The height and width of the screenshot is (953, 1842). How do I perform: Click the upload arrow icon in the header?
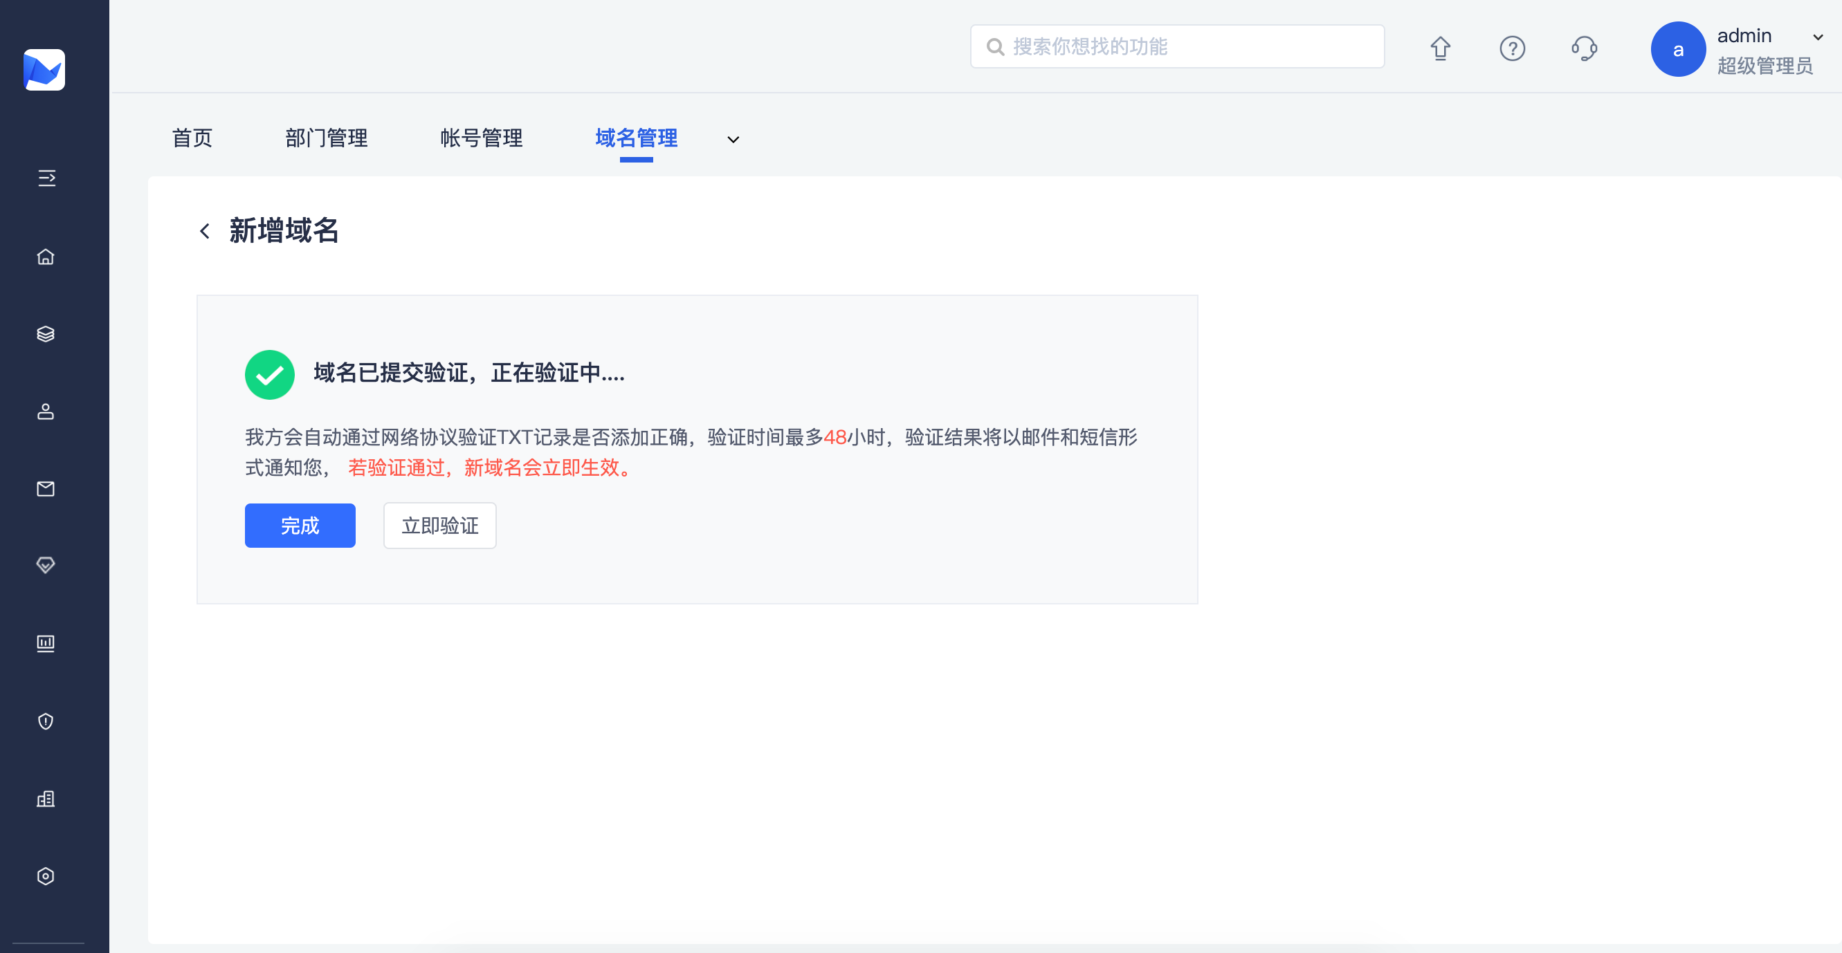1440,48
